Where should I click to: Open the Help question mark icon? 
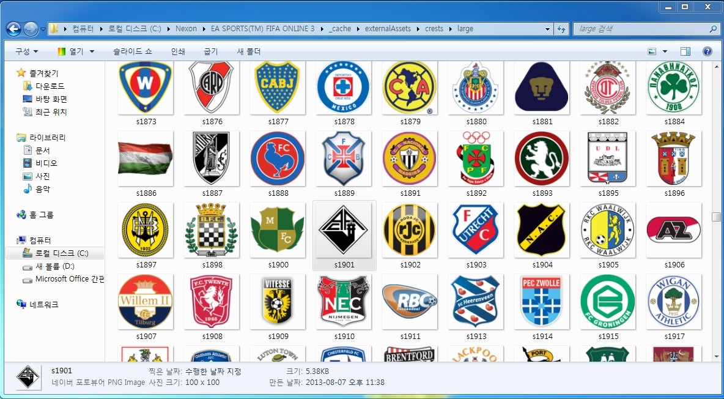click(x=707, y=51)
